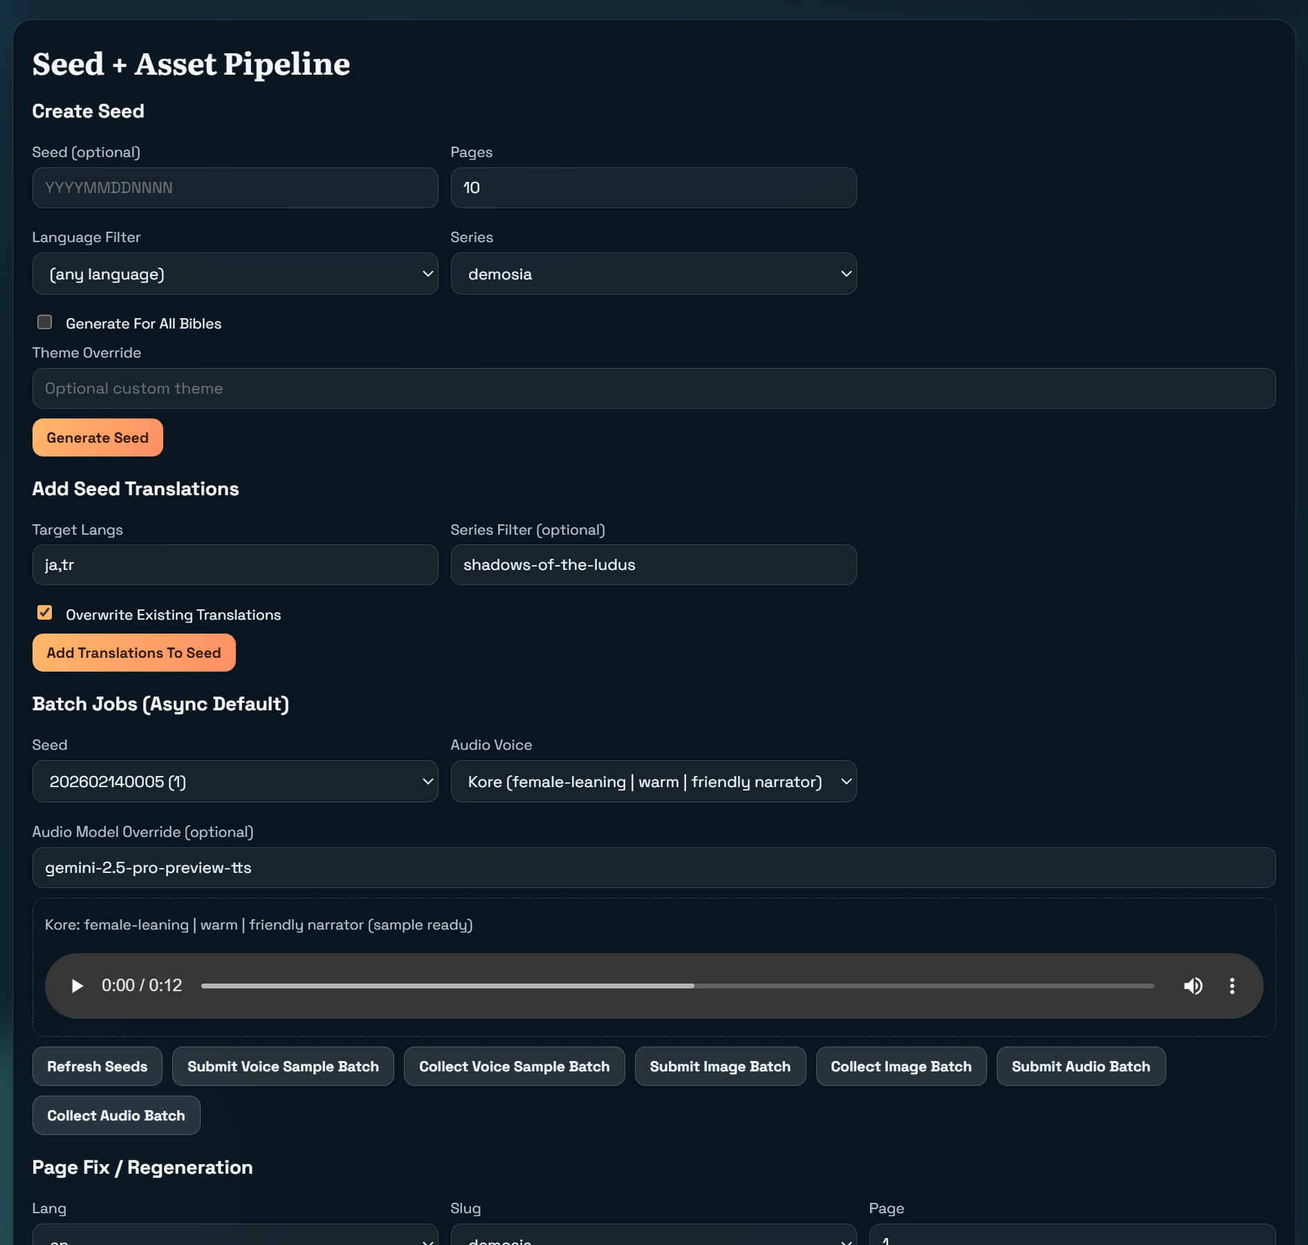Click the Add Seed Translations heading
The image size is (1308, 1245).
[136, 489]
